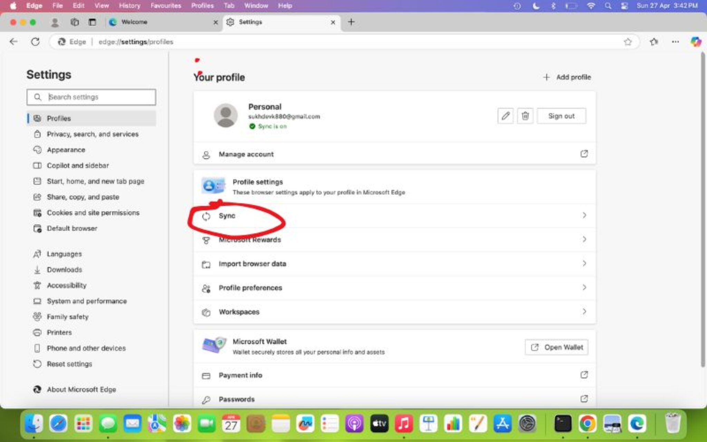This screenshot has width=707, height=442.
Task: Toggle the favorites star in the address bar
Action: point(627,41)
